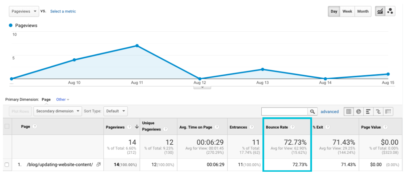Open the Pageviews metric dropdown
The image size is (406, 173).
[x=24, y=11]
